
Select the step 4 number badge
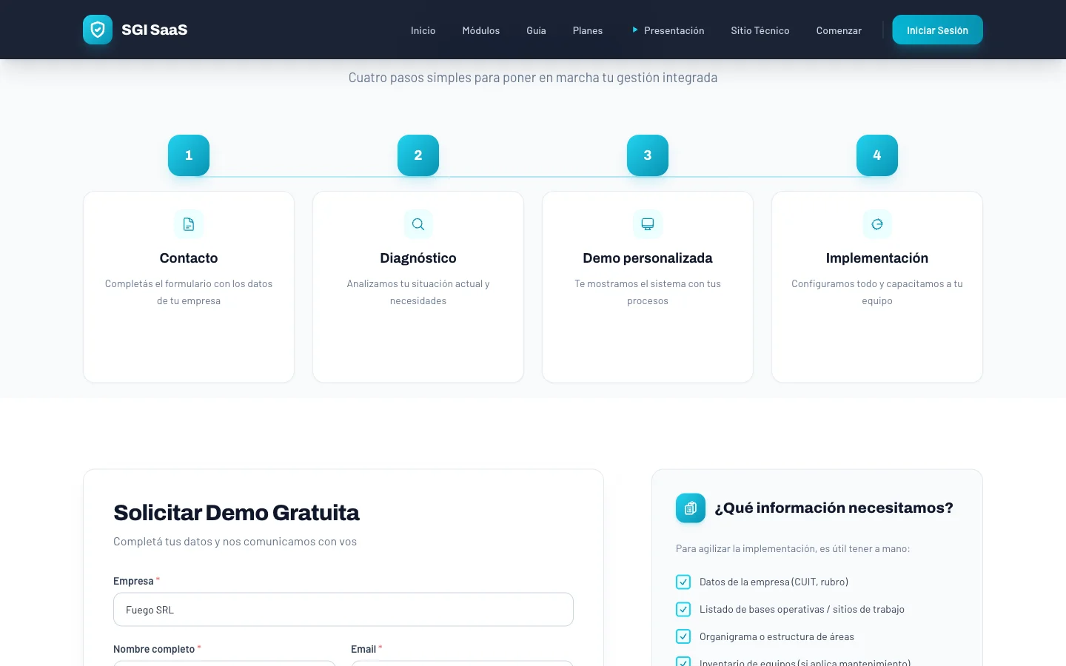877,155
